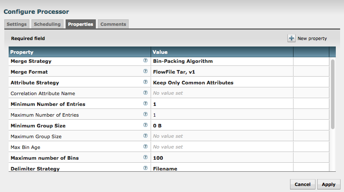Cancel the processor configuration

pyautogui.click(x=303, y=184)
